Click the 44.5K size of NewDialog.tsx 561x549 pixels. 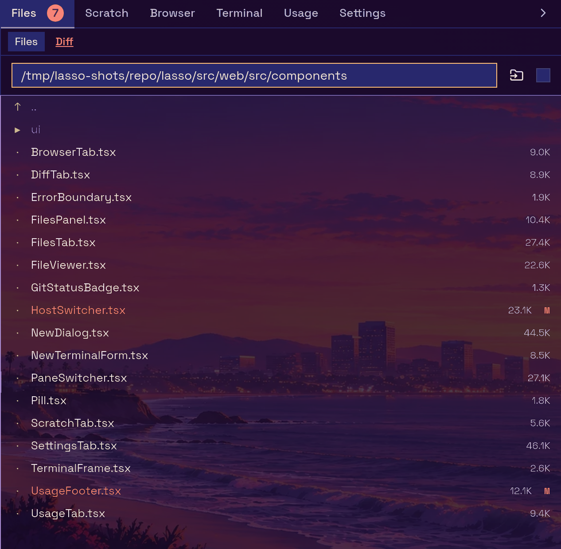(x=537, y=333)
